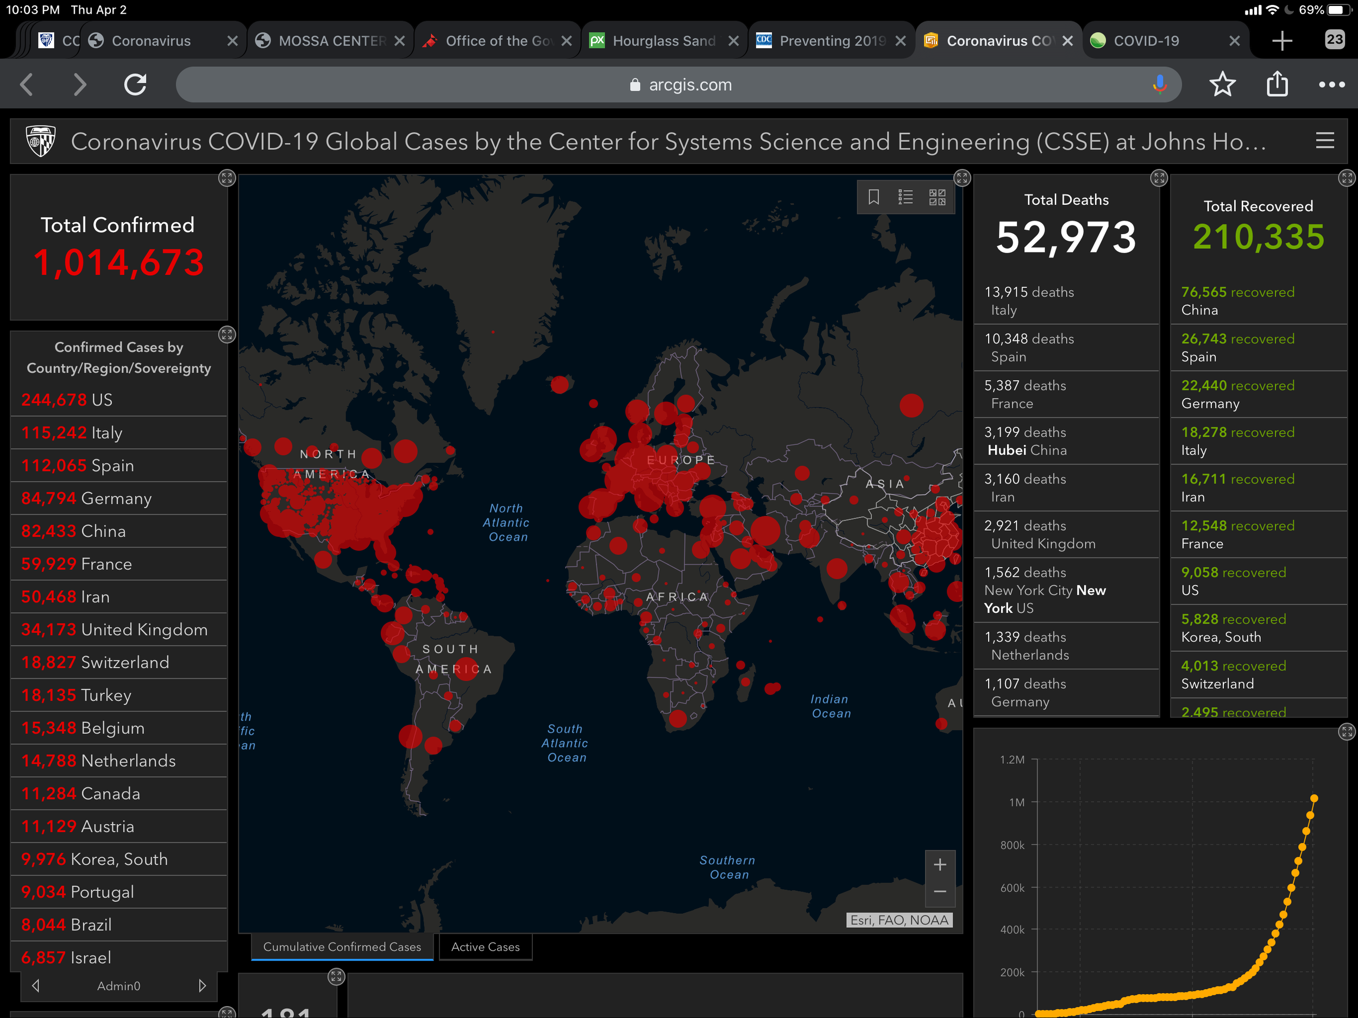Go to next Admin list page
This screenshot has width=1358, height=1018.
click(x=202, y=985)
